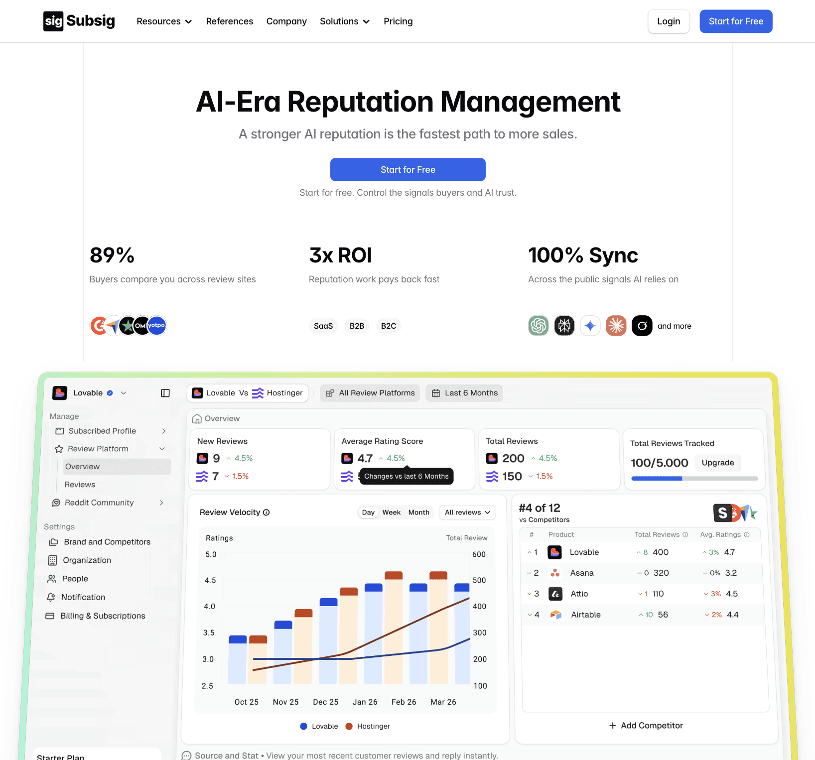The width and height of the screenshot is (815, 760).
Task: Switch Review Velocity to Week view
Action: pyautogui.click(x=392, y=512)
